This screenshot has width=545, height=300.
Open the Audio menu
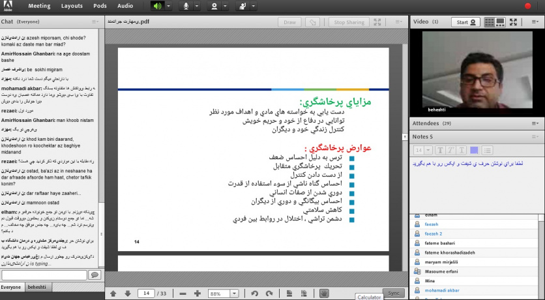pos(125,6)
